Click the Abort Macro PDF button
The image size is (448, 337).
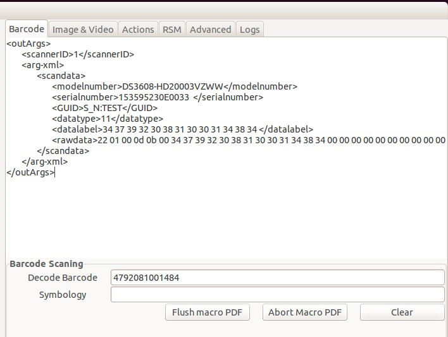[305, 312]
